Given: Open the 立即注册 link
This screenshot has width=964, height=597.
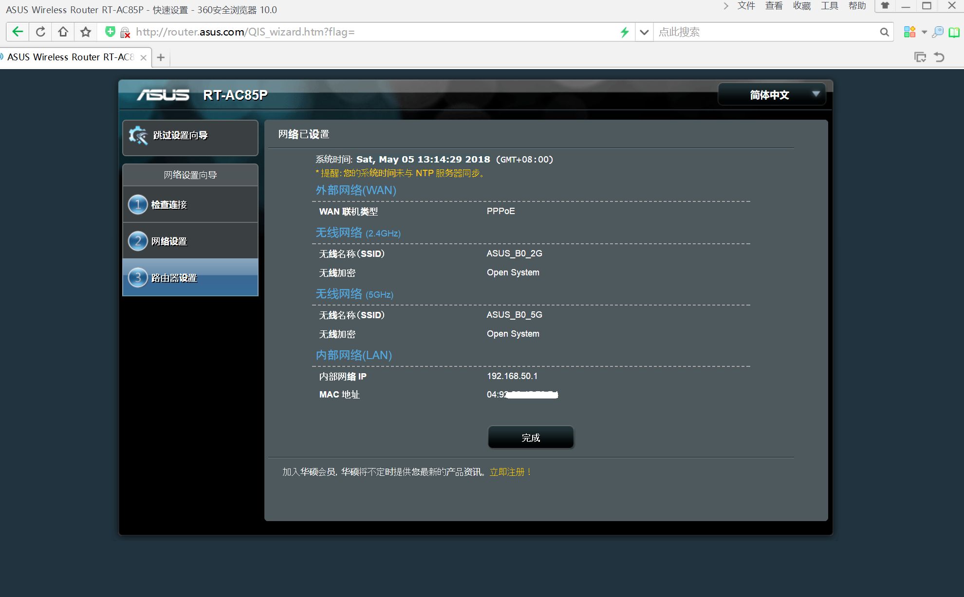Looking at the screenshot, I should pyautogui.click(x=510, y=472).
